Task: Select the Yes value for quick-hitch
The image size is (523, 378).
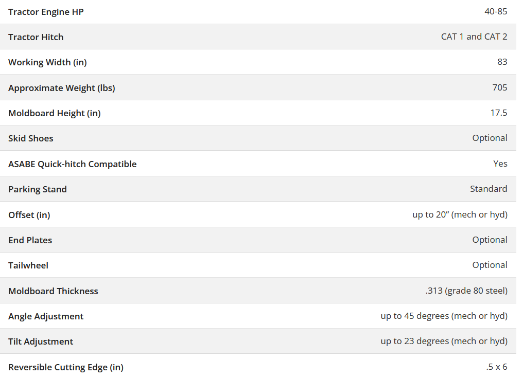Action: tap(500, 164)
